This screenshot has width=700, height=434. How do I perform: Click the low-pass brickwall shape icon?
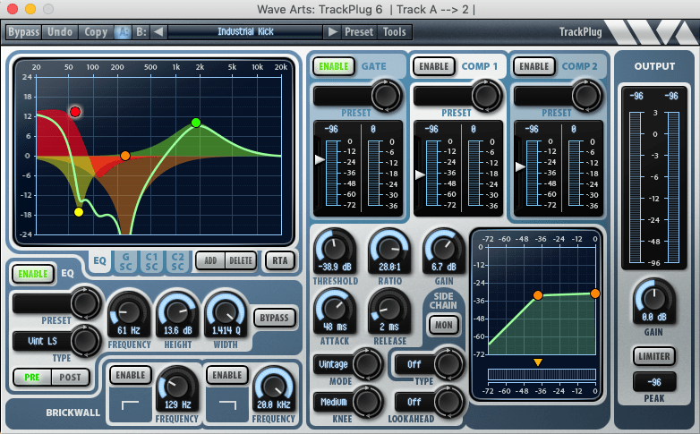click(227, 404)
